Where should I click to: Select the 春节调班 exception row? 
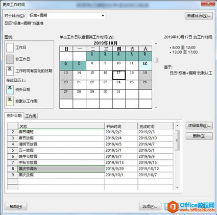[90, 132]
